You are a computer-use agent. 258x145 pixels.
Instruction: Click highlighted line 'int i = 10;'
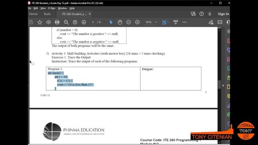(x=61, y=77)
